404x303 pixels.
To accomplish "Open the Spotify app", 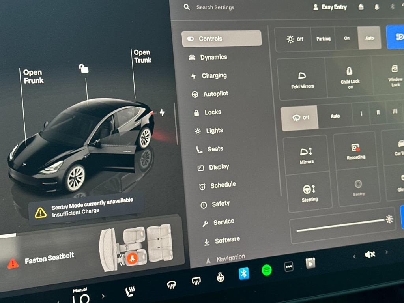I will pyautogui.click(x=267, y=270).
